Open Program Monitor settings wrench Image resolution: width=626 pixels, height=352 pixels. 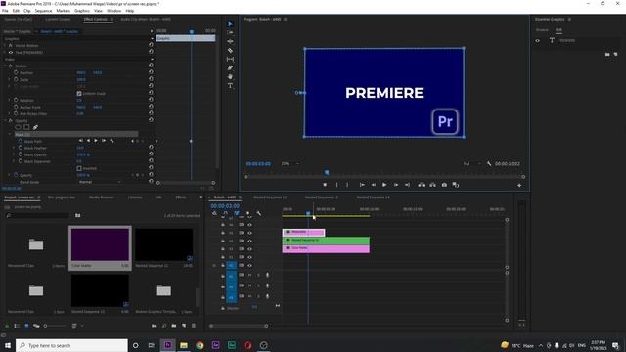click(x=489, y=163)
